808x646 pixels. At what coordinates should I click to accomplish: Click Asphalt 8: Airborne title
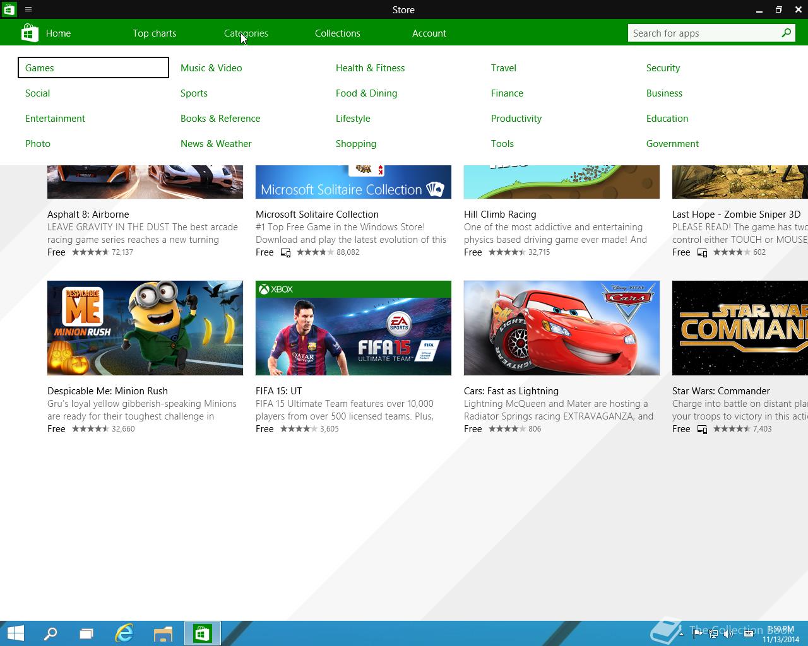[88, 214]
